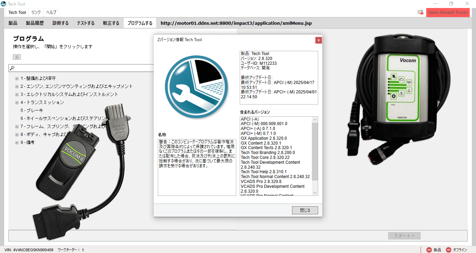Click the Tech Tool title bar app icon

[3, 3]
